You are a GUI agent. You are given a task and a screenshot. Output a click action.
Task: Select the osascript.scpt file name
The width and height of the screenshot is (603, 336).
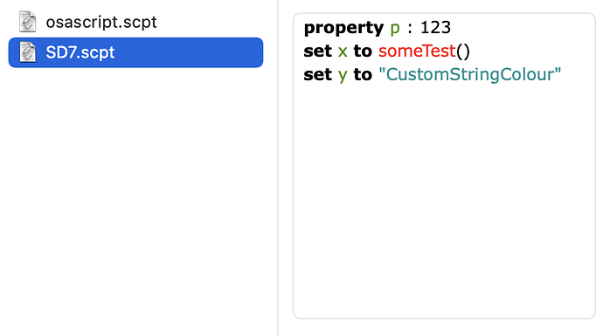101,22
